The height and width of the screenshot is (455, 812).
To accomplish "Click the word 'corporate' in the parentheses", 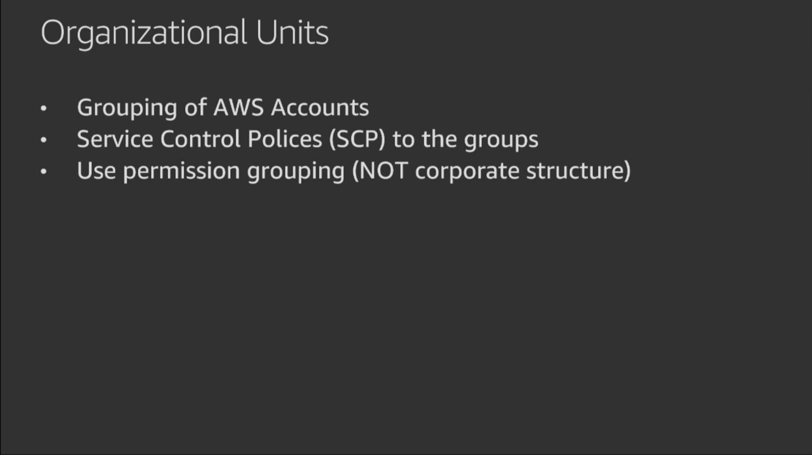I will click(467, 172).
